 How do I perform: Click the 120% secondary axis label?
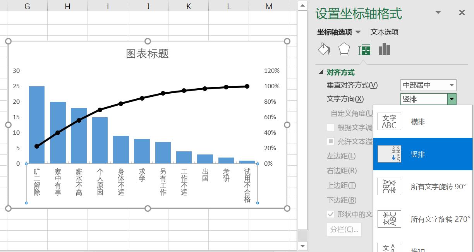[x=271, y=71]
